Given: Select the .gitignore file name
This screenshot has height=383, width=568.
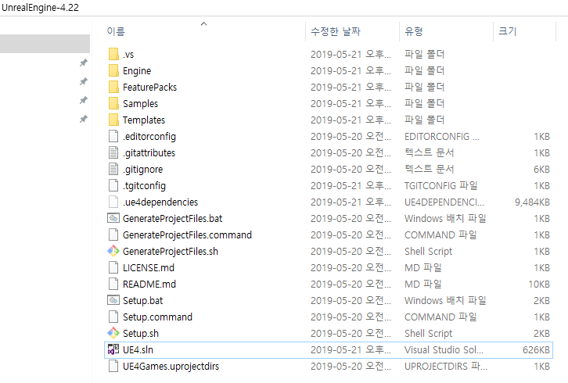Looking at the screenshot, I should click(x=142, y=169).
